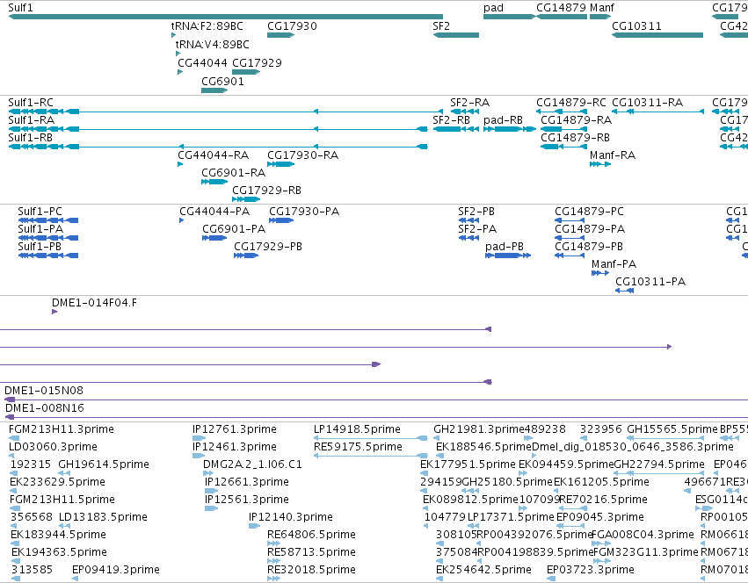The image size is (748, 583).
Task: Open the SF2-PA protein label
Action: (477, 229)
